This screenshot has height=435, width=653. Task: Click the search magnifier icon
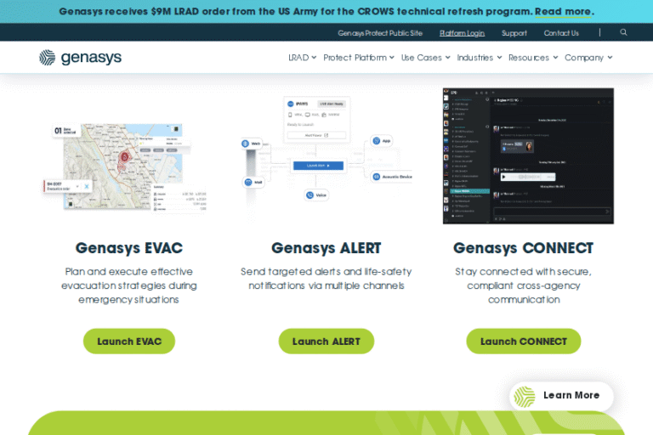point(623,32)
